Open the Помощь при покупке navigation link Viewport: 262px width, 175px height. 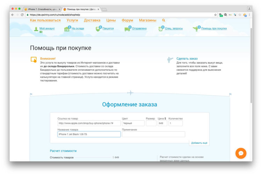tap(214, 28)
